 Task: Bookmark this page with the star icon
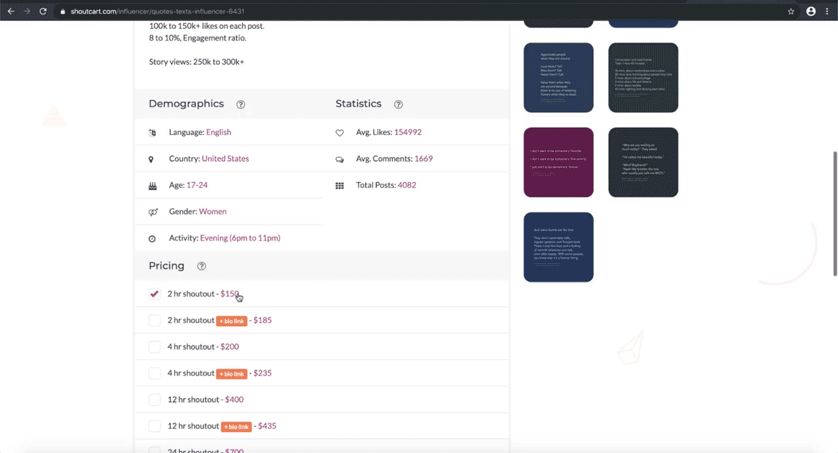pos(791,11)
